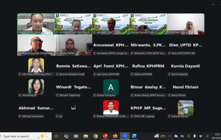
Task: Click muted mic icon beside Dien_UPTD KPHP JBA
Action: pos(169,53)
